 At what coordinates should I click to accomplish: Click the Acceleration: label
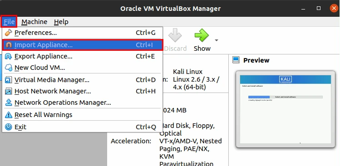pyautogui.click(x=131, y=141)
